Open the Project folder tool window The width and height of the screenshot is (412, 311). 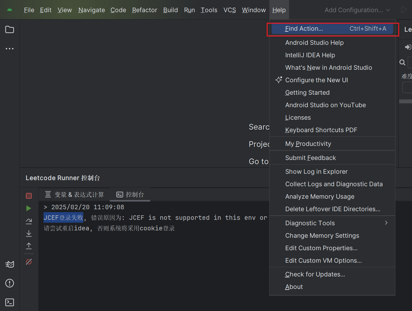(10, 29)
